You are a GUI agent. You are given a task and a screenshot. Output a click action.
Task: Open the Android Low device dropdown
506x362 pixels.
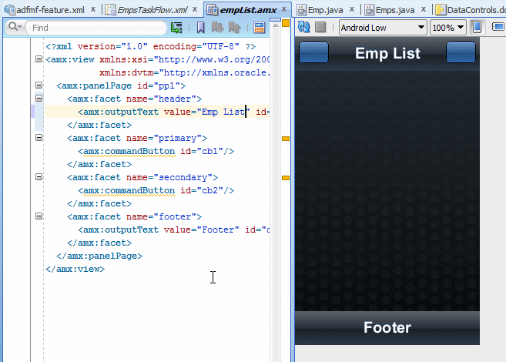383,28
